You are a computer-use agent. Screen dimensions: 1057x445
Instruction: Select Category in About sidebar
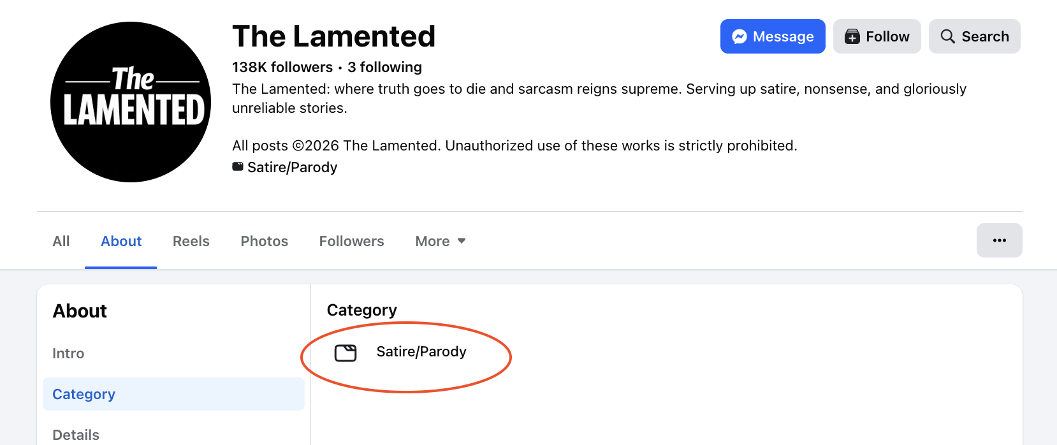[84, 394]
